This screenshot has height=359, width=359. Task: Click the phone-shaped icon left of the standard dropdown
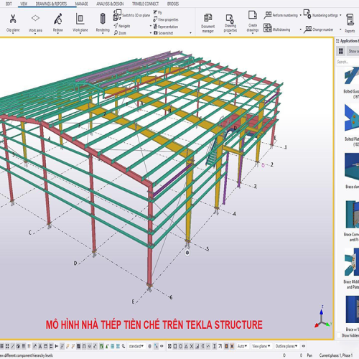click(123, 346)
